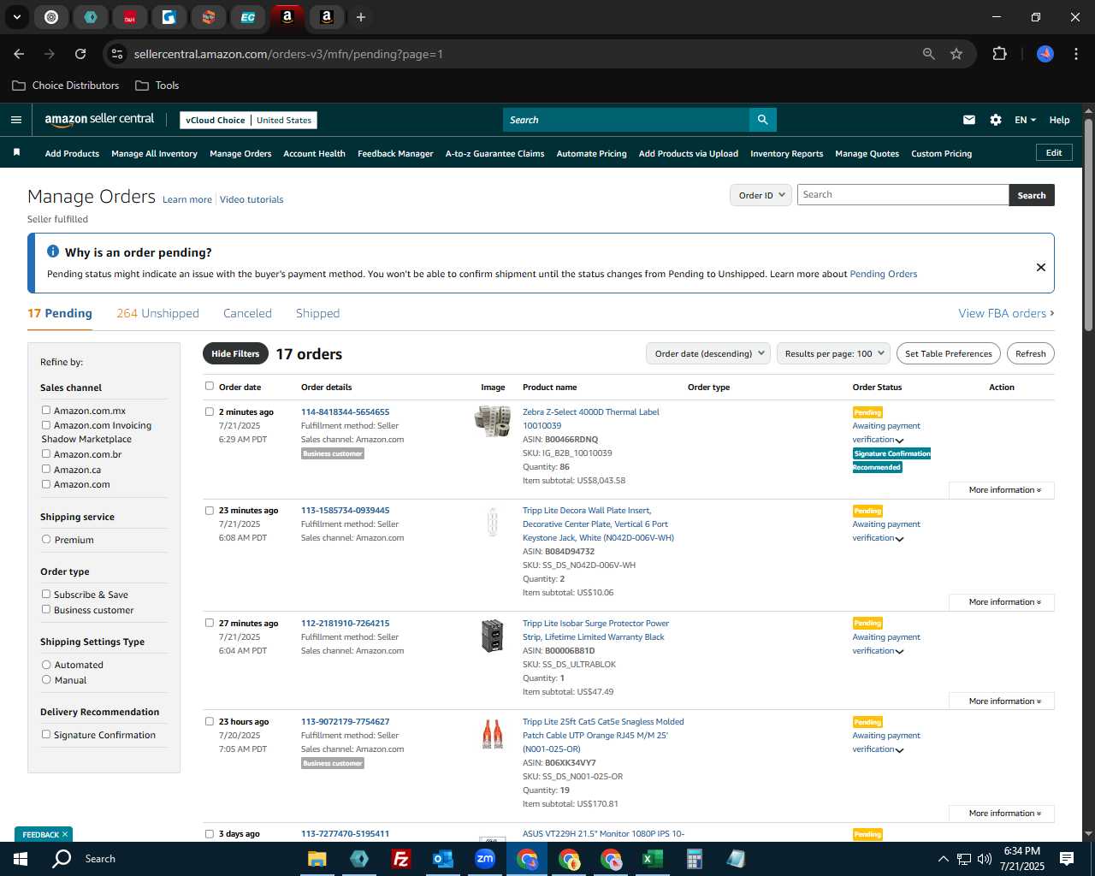Click the Set Table Preferences button
The width and height of the screenshot is (1095, 876).
point(948,353)
